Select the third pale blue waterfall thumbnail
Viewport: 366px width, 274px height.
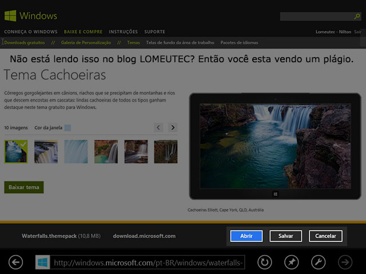76,151
